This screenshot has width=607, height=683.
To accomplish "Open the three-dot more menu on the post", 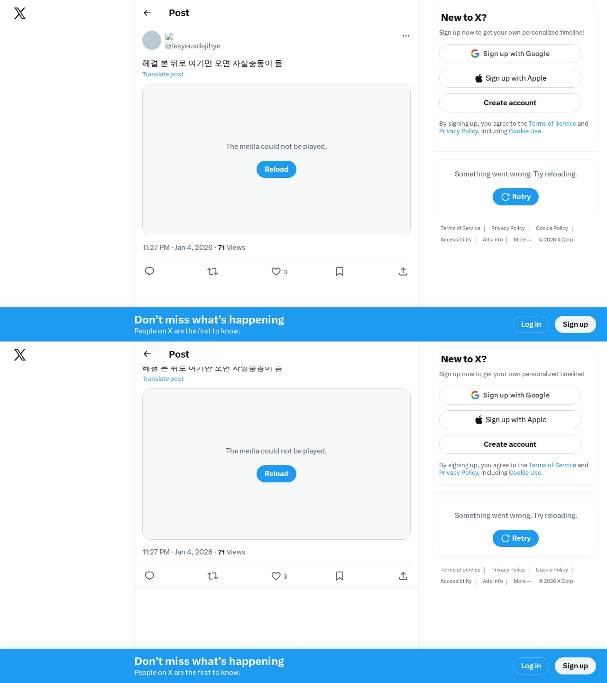I will (x=406, y=36).
